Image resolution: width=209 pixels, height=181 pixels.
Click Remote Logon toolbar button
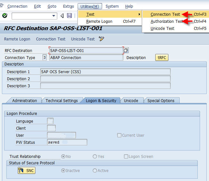[17, 39]
